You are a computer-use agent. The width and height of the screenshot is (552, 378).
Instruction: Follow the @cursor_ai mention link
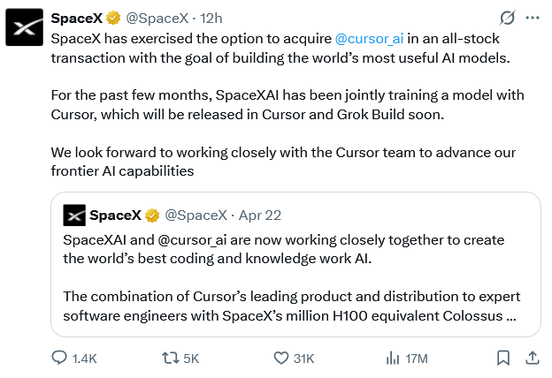click(x=369, y=39)
